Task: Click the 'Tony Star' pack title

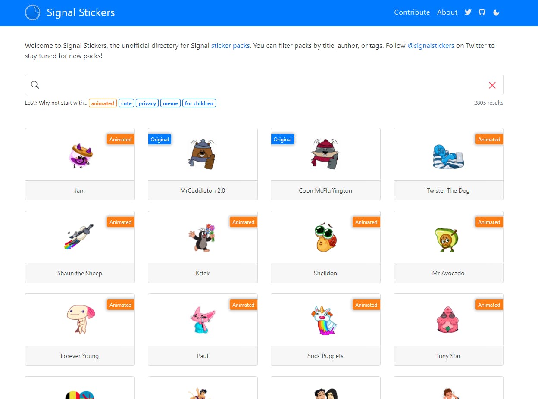Action: [x=448, y=356]
